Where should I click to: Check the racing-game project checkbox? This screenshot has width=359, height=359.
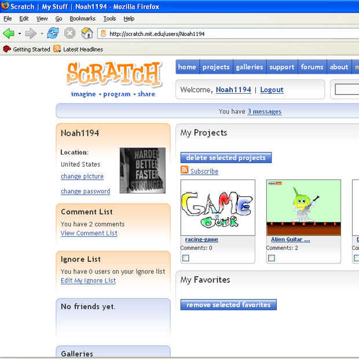[186, 258]
